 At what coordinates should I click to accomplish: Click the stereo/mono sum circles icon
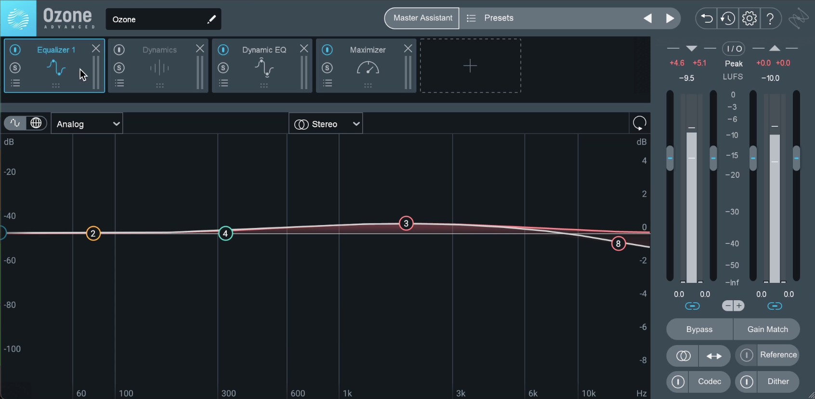point(683,356)
